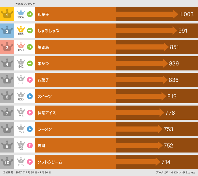Click the gray rank 10 crown icon
The width and height of the screenshot is (198, 176).
coord(7,162)
